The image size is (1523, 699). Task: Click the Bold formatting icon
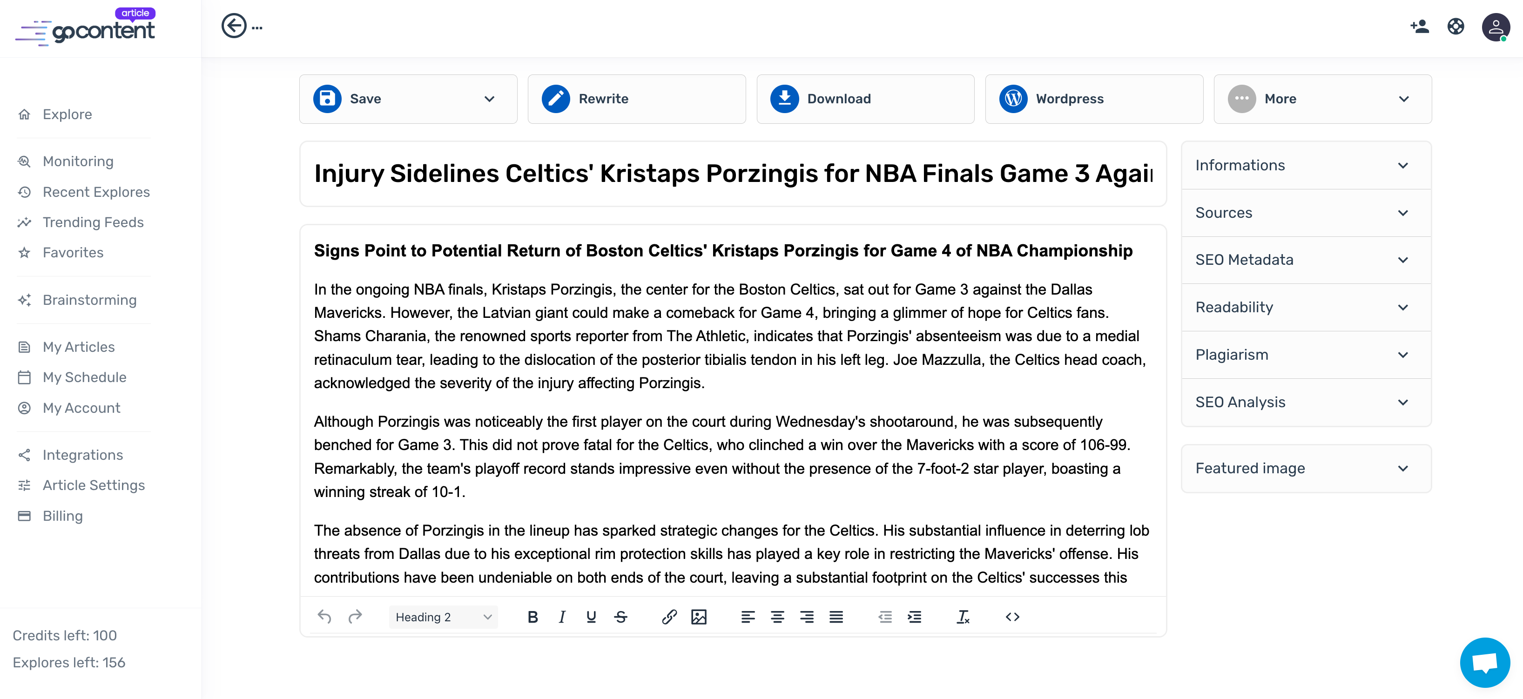click(x=532, y=617)
